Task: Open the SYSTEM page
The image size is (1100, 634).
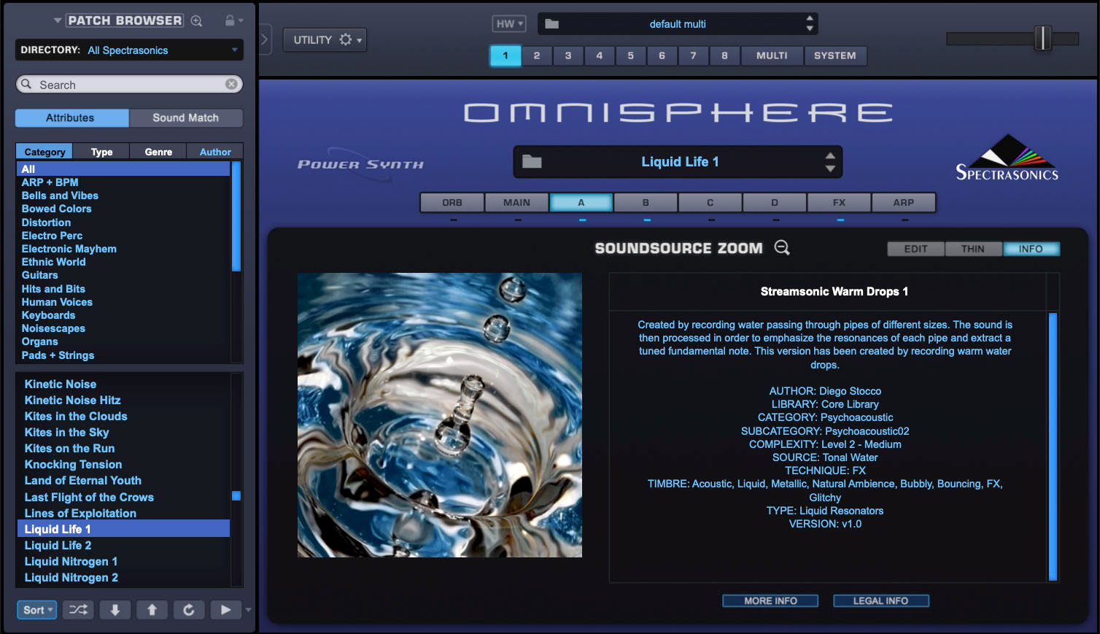Action: tap(835, 55)
